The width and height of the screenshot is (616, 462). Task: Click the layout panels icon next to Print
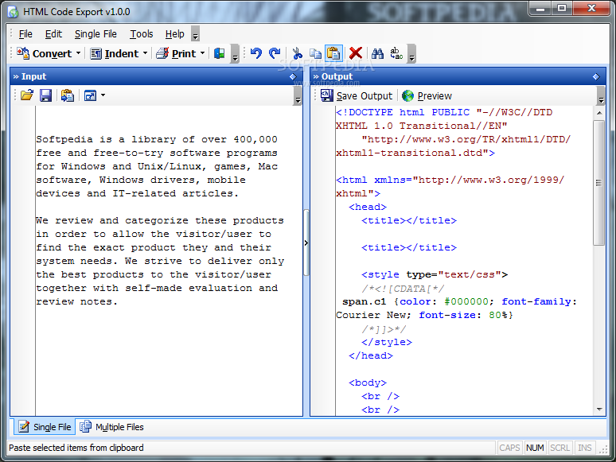coord(219,53)
